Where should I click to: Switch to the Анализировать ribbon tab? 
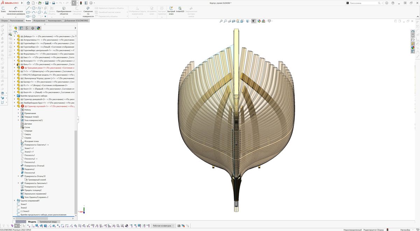point(55,21)
